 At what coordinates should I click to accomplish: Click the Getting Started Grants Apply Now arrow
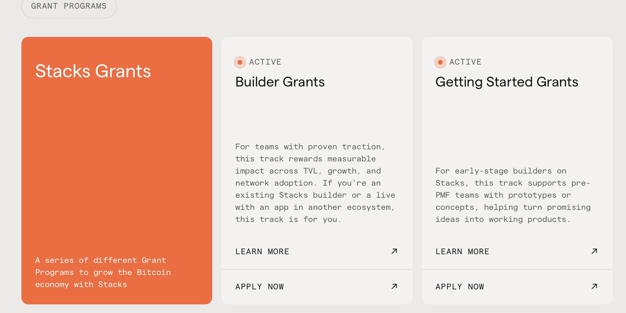click(x=594, y=286)
